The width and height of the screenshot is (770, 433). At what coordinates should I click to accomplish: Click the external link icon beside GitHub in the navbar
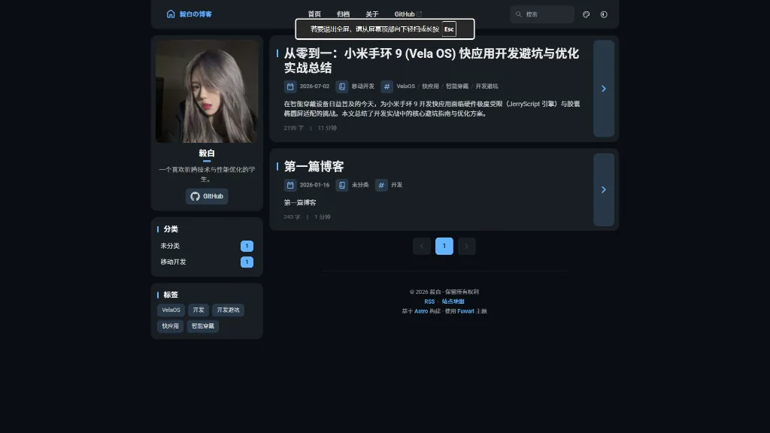(x=420, y=14)
